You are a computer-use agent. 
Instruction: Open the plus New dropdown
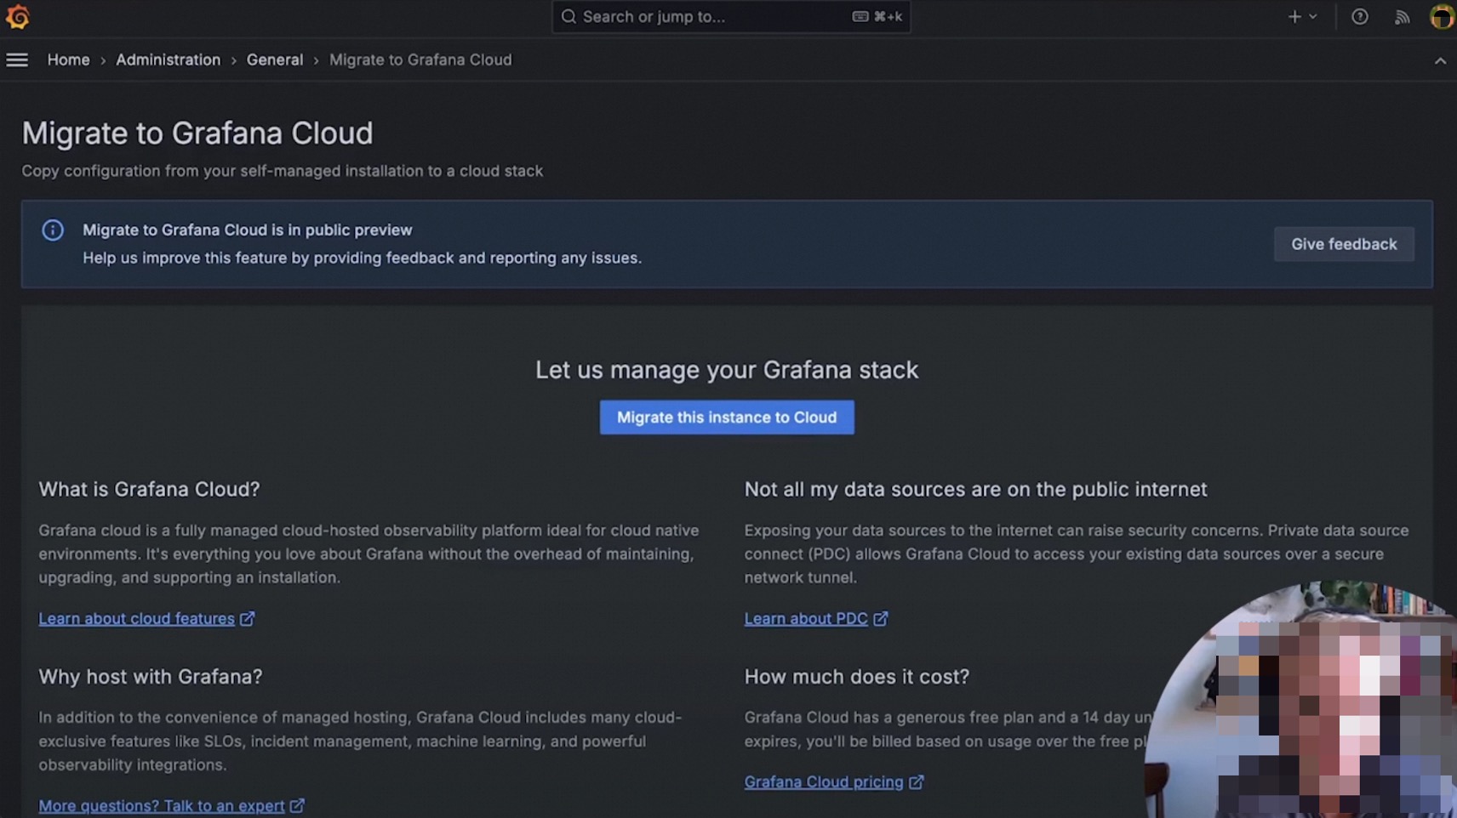[x=1302, y=17]
